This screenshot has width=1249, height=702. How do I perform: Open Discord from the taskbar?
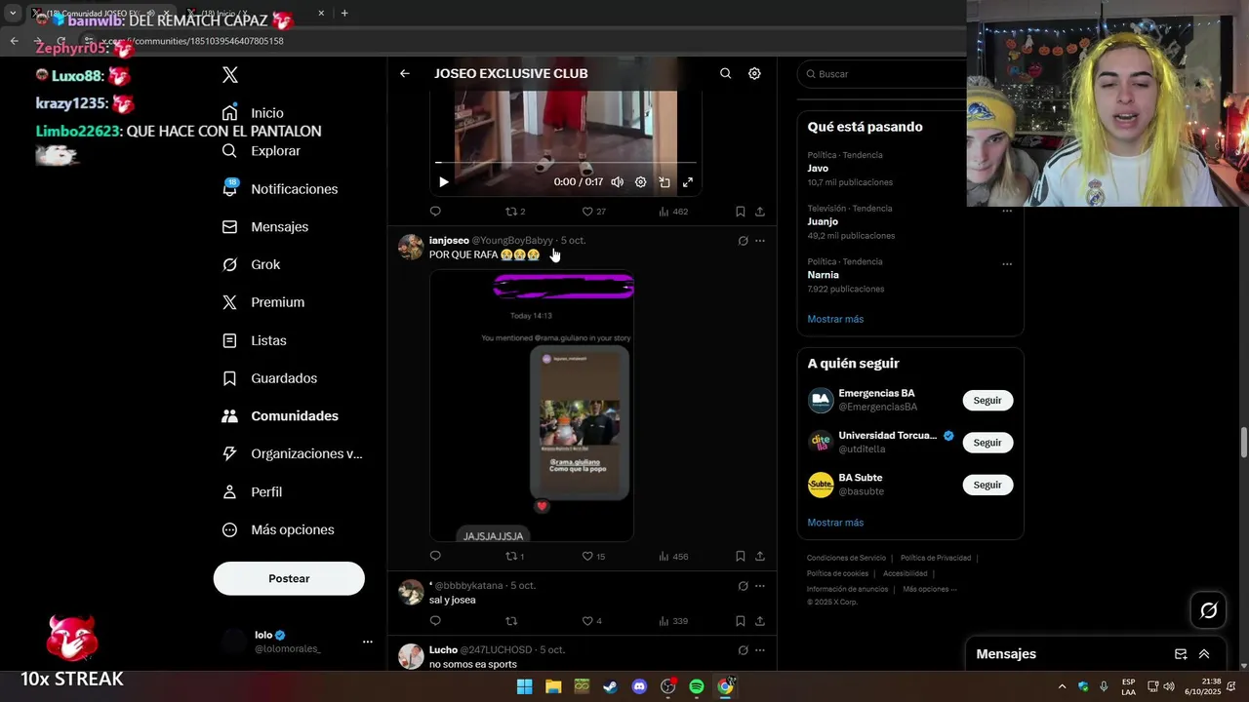639,686
